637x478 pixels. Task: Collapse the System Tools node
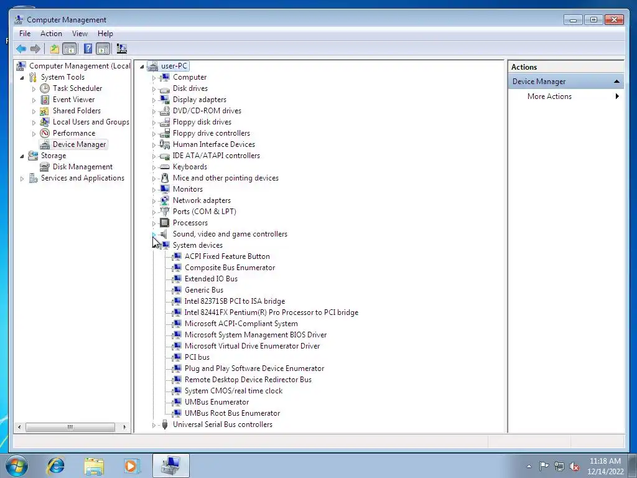click(x=22, y=78)
